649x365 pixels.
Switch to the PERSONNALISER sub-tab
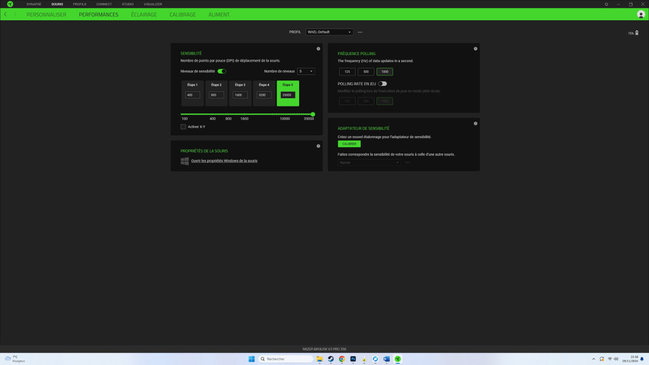[46, 15]
